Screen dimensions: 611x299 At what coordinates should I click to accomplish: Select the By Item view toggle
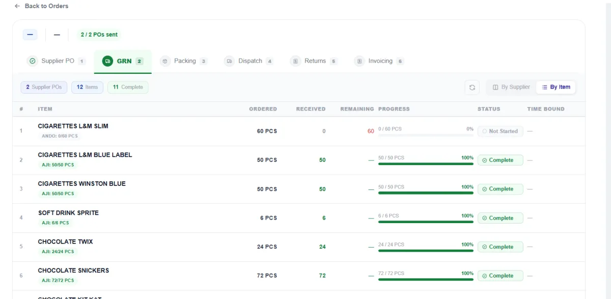coord(556,87)
